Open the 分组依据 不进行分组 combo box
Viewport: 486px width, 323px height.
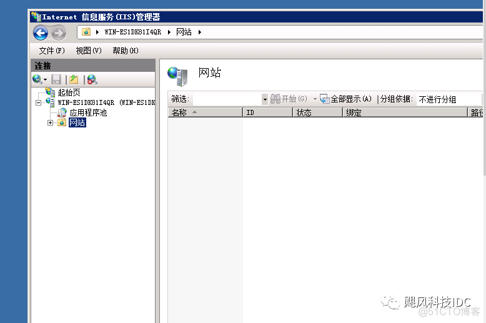[449, 99]
